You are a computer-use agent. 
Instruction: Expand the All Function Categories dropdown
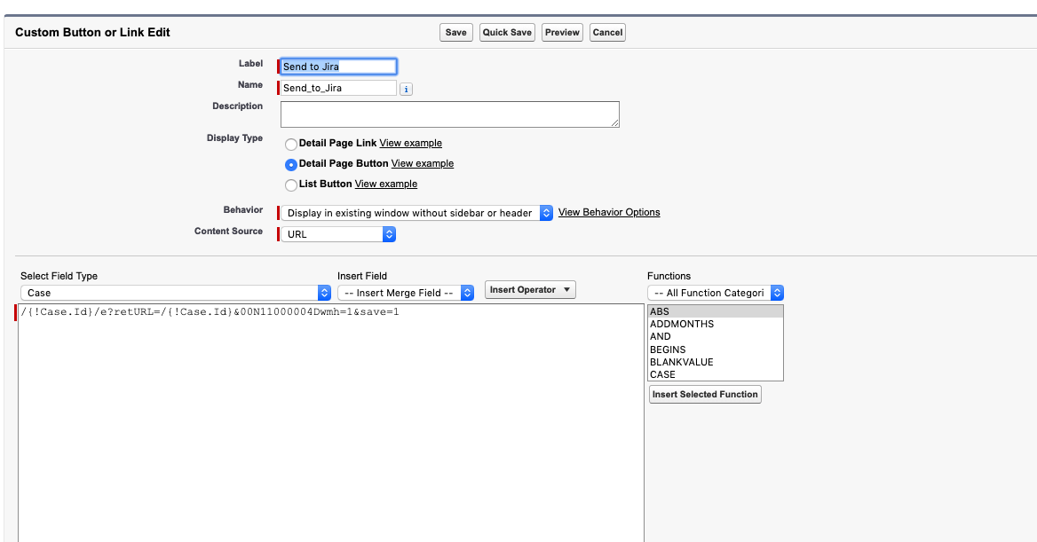[716, 293]
